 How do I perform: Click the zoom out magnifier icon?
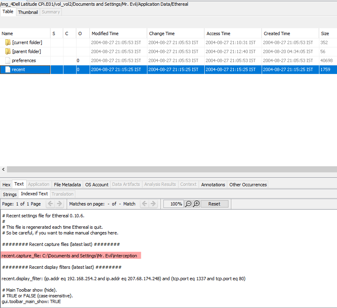tap(188, 203)
